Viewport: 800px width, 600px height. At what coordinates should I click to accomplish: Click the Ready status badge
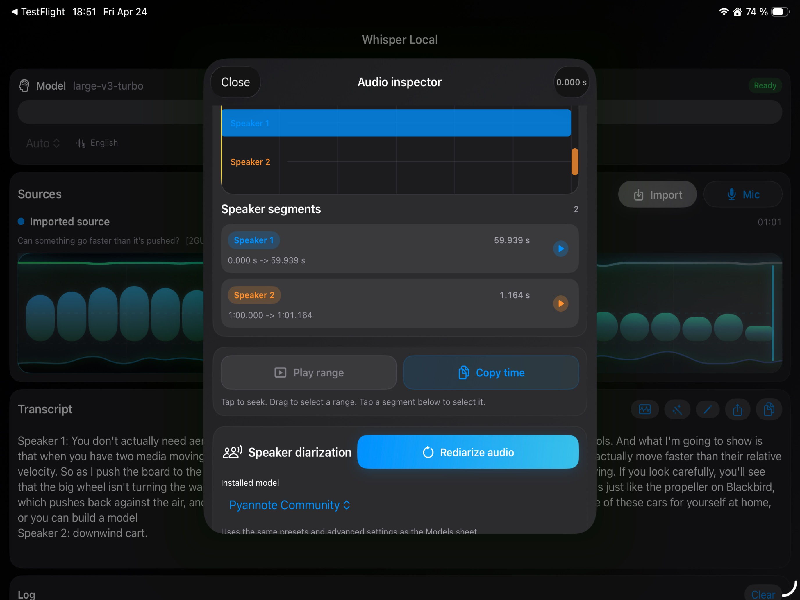point(765,86)
